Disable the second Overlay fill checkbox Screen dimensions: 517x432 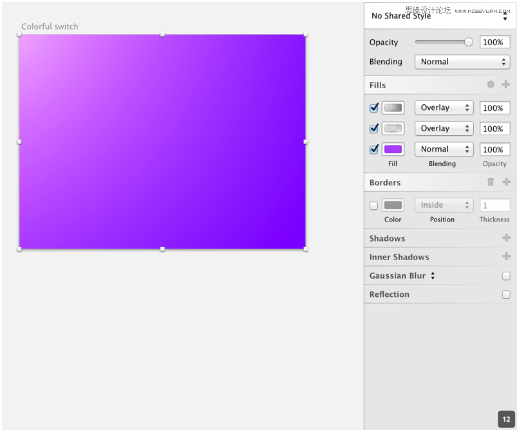[x=374, y=128]
